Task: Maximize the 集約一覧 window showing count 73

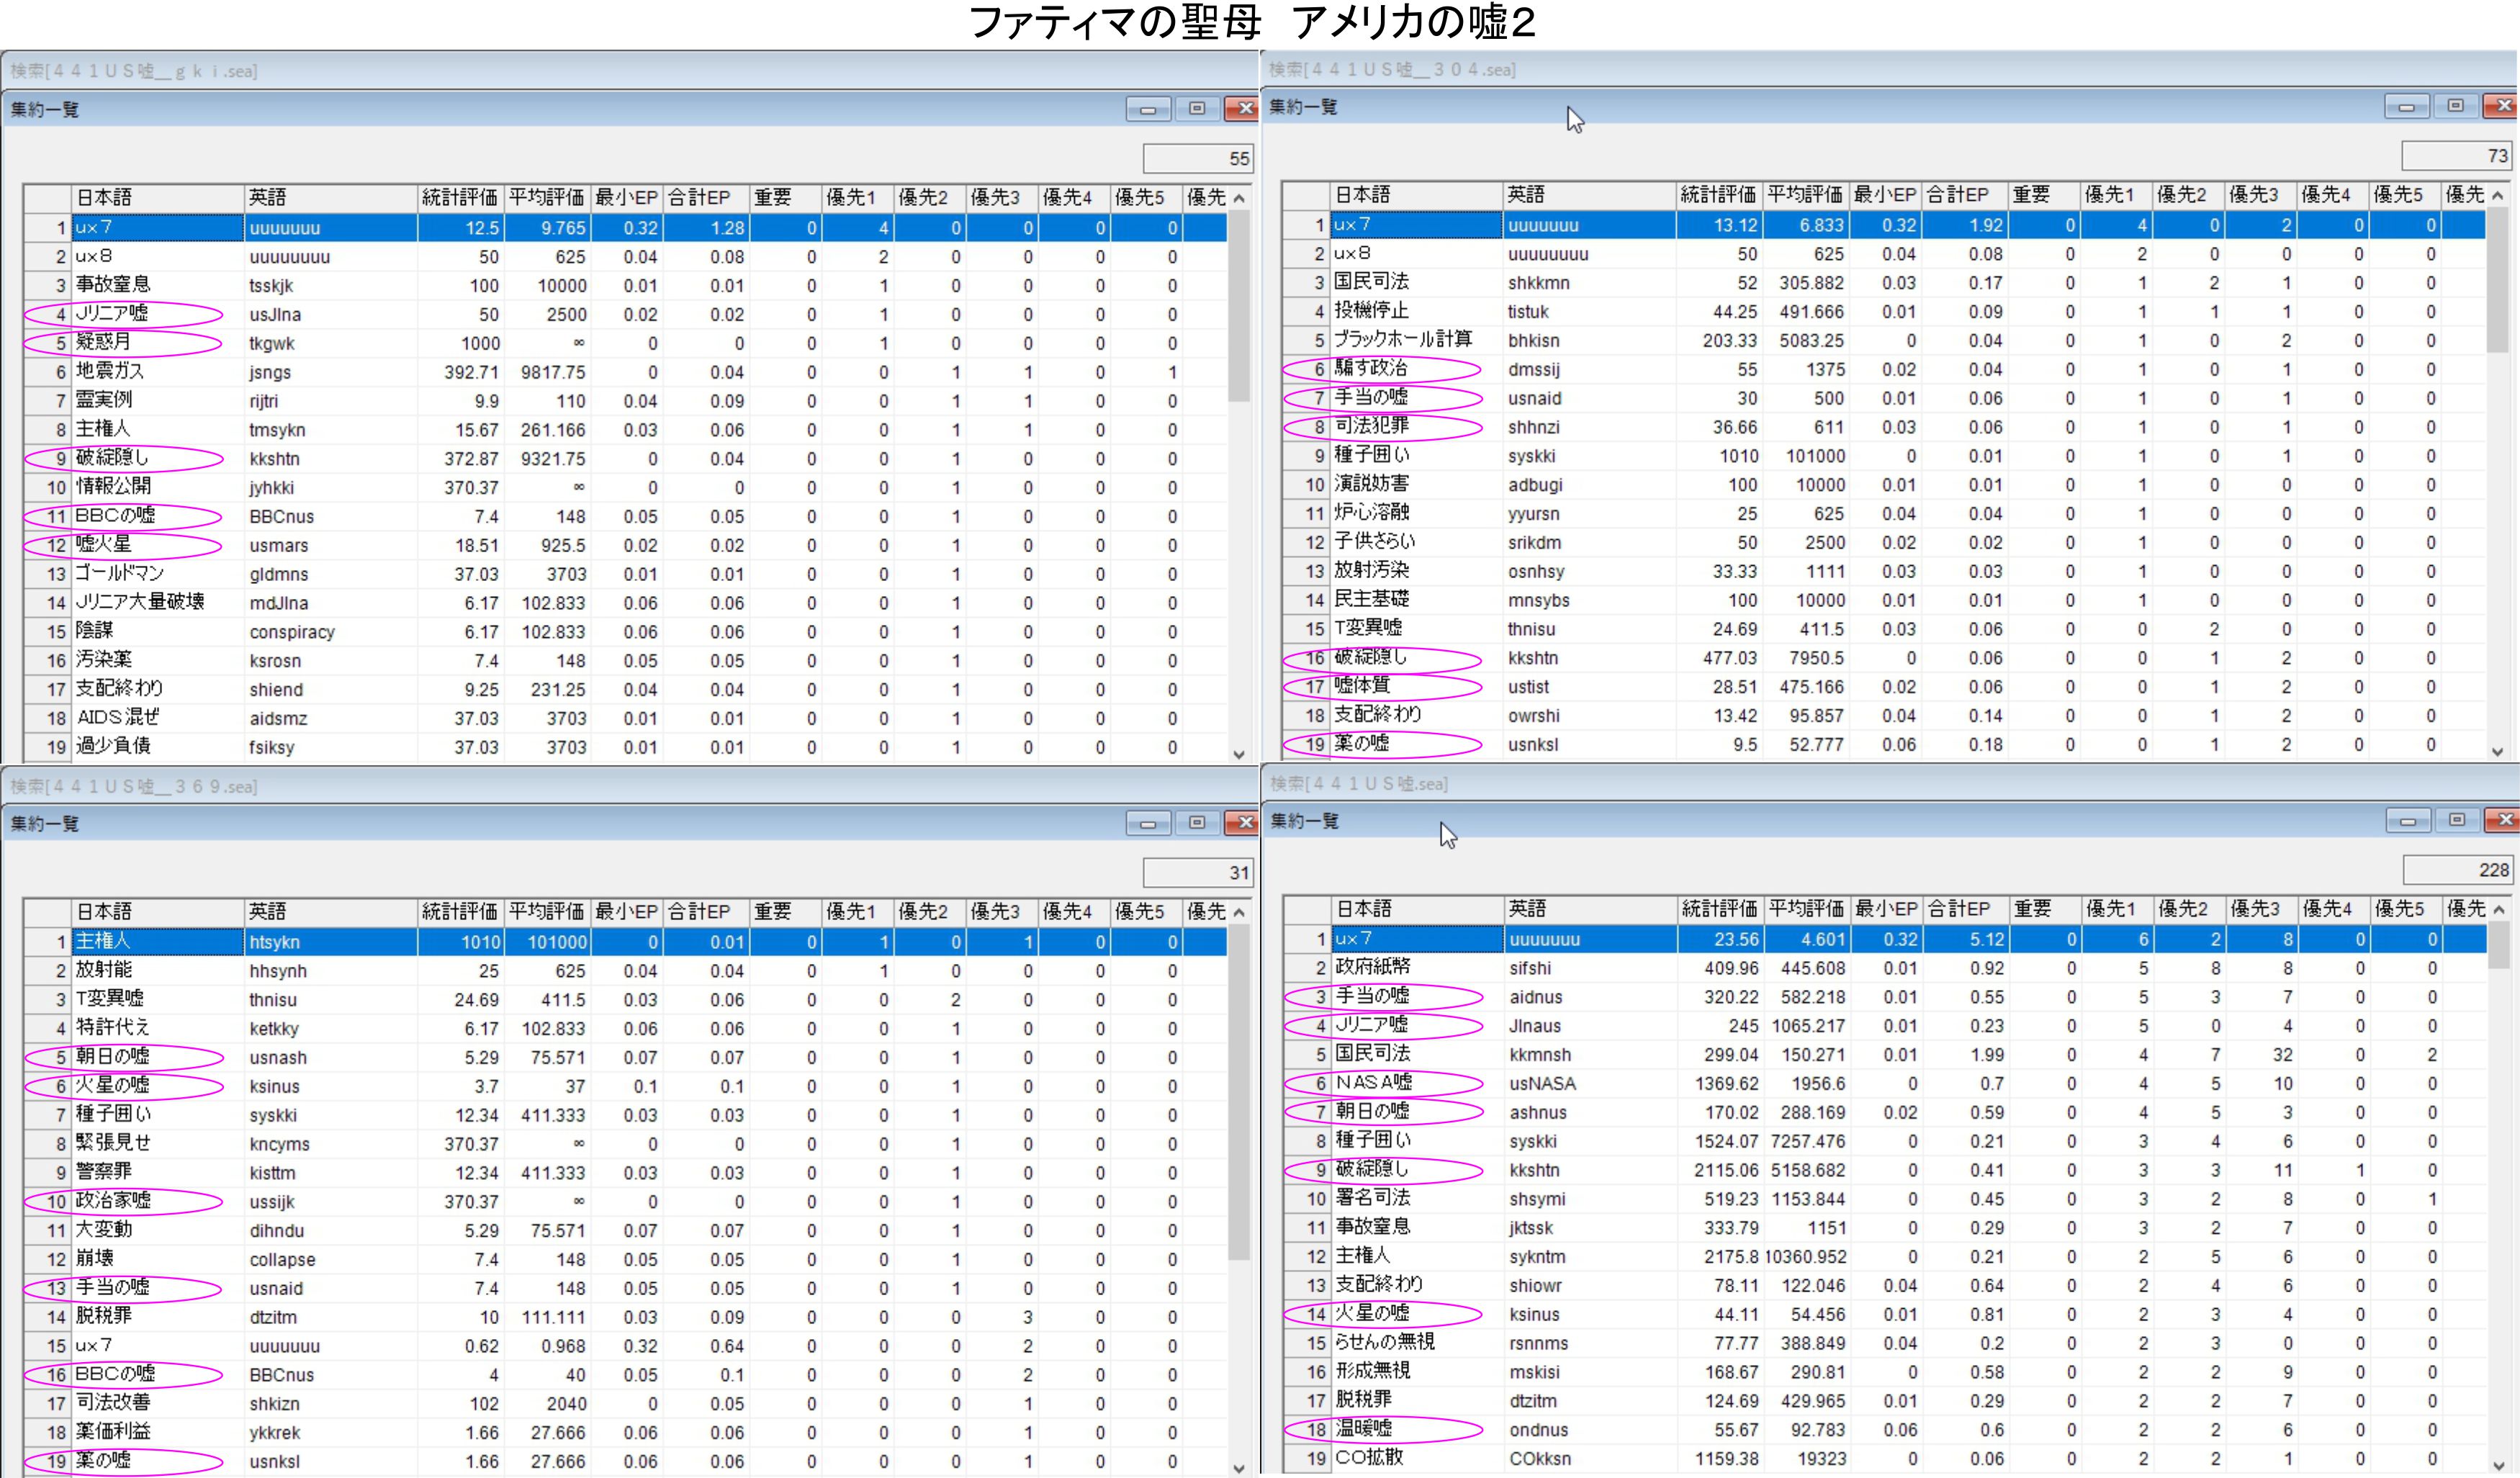Action: pos(2455,106)
